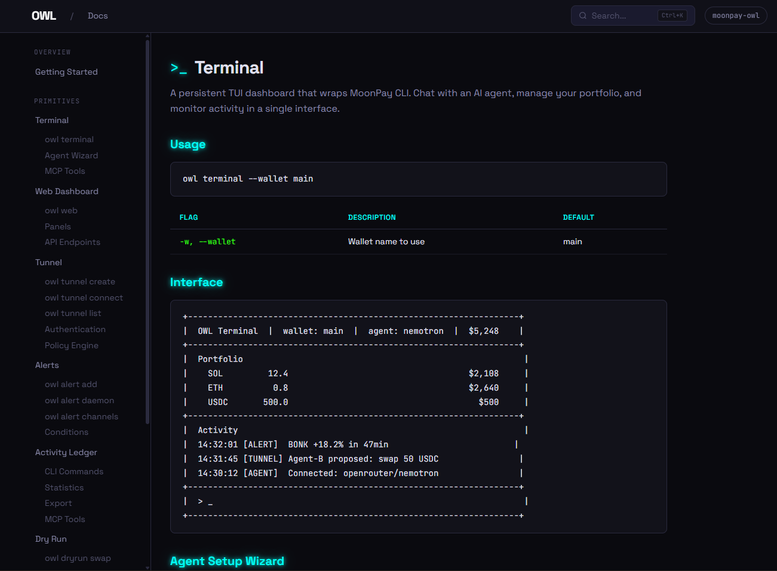777x571 pixels.
Task: Click the DESCRIPTION column header
Action: (x=371, y=217)
